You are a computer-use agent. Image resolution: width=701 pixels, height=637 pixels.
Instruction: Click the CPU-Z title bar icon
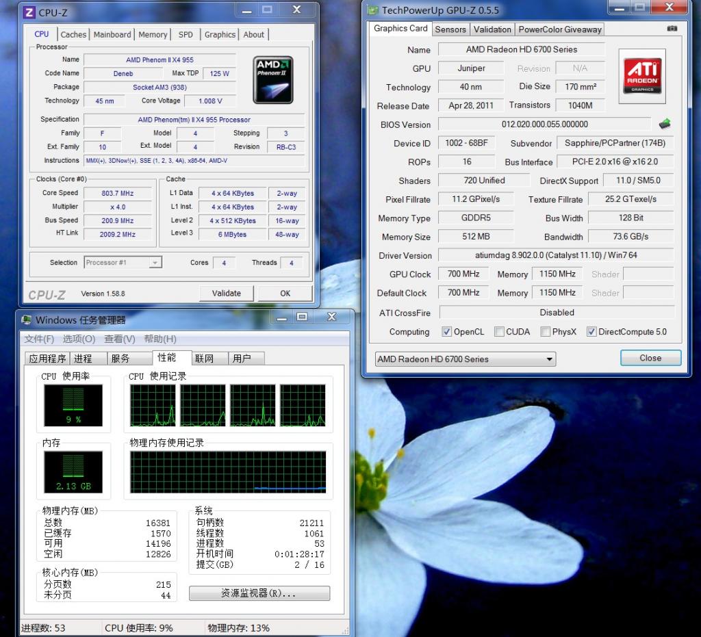[x=29, y=12]
